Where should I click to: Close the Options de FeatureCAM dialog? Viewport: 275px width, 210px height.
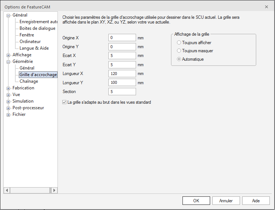pyautogui.click(x=267, y=7)
